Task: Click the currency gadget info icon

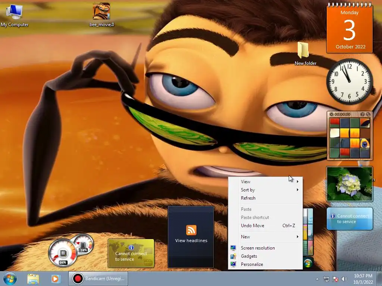Action: [x=131, y=248]
